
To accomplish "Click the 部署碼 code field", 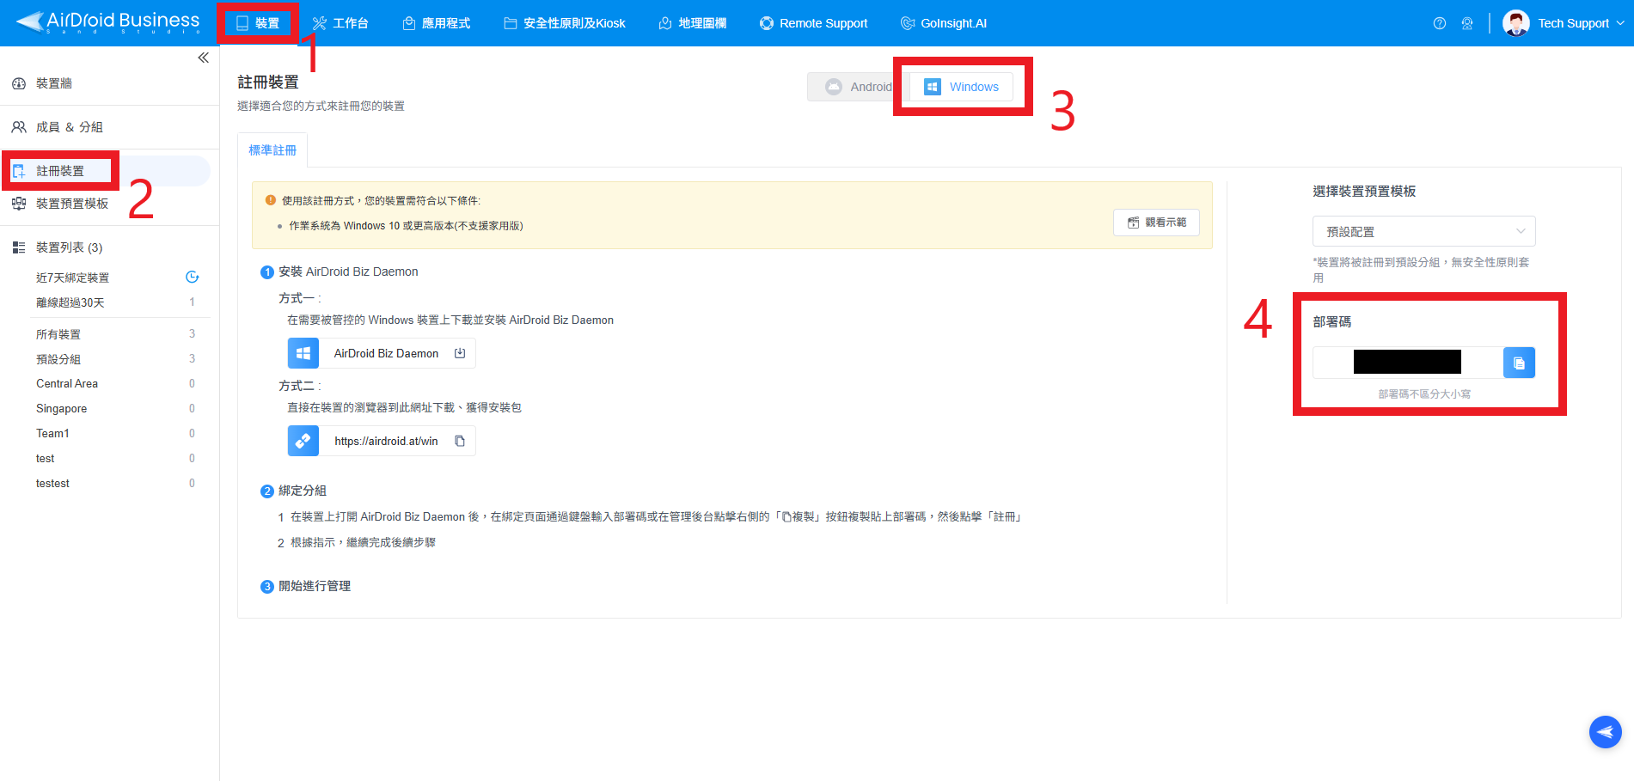I will (1408, 363).
